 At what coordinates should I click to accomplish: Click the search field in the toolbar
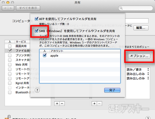(x=136, y=8)
